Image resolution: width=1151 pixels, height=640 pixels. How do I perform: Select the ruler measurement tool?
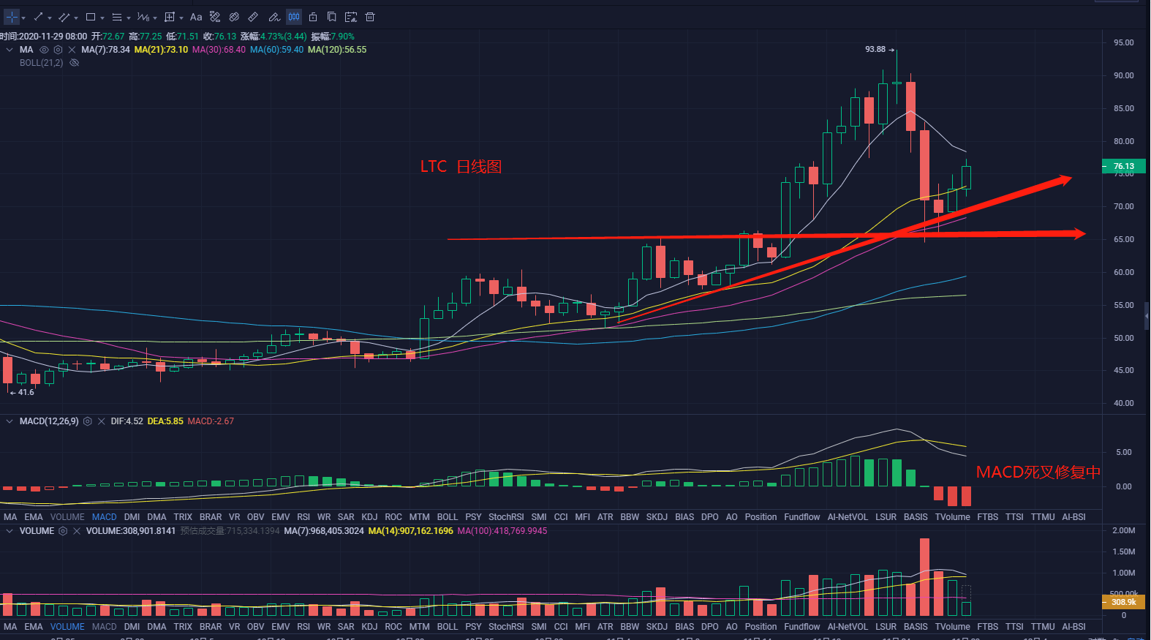(253, 17)
